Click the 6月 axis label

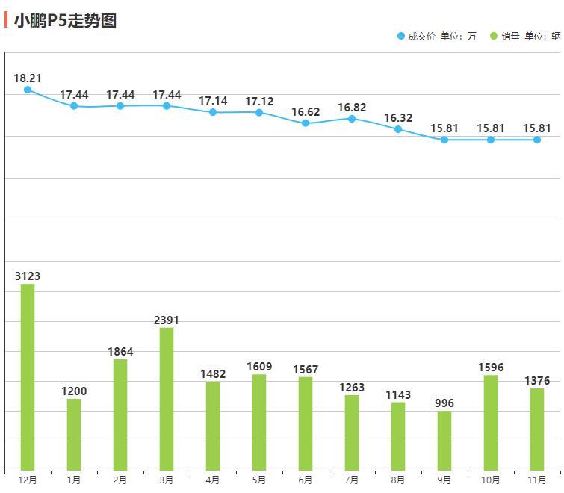tap(306, 480)
